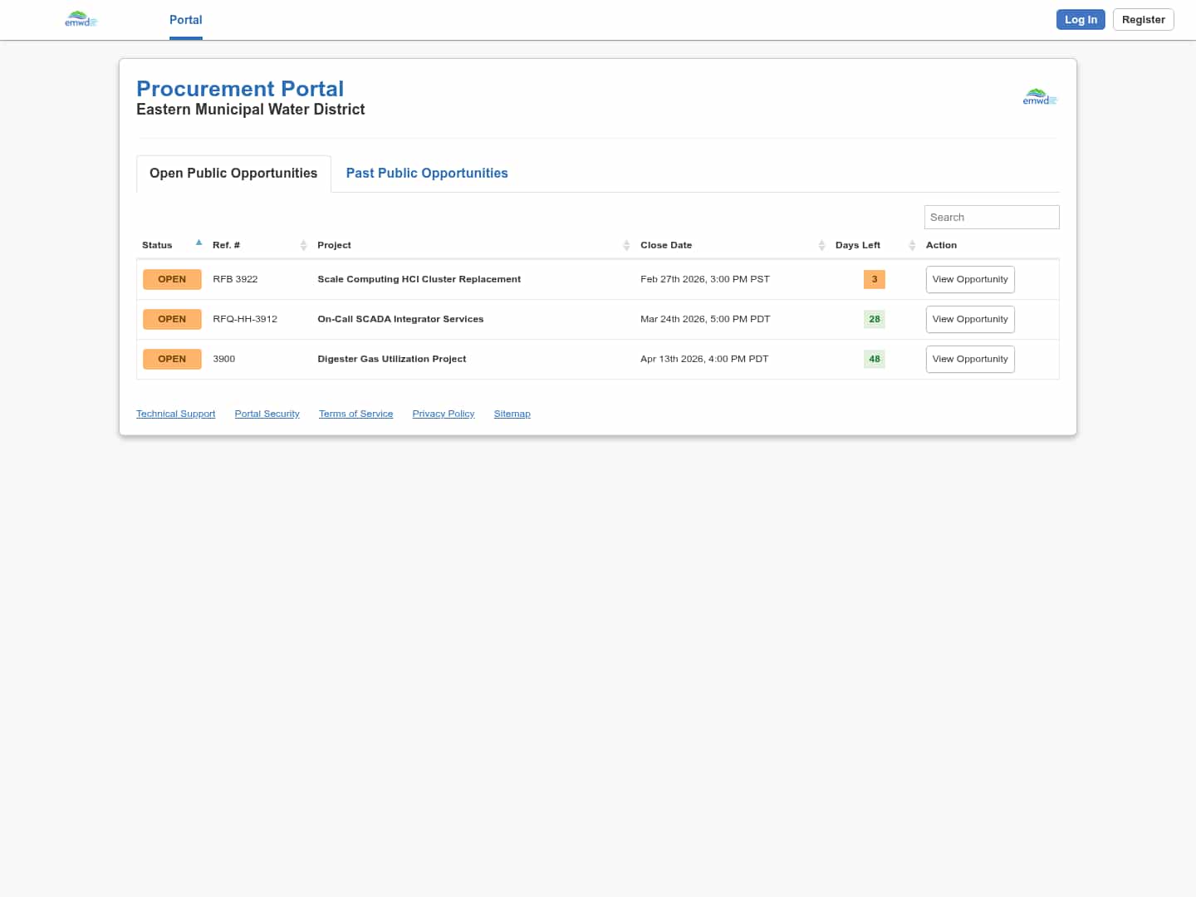View Opportunity for Digester Gas Utilization Project

pyautogui.click(x=969, y=359)
